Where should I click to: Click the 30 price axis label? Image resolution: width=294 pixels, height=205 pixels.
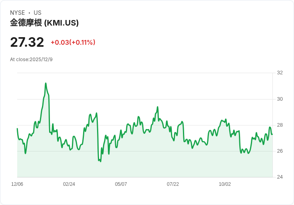(280, 99)
